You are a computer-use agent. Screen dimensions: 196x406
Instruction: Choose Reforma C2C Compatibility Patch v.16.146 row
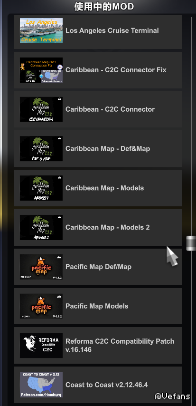(98, 346)
